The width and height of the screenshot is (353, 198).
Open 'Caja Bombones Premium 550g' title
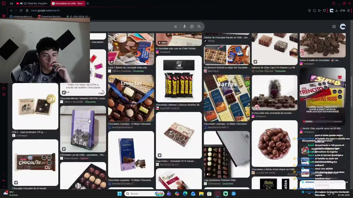(x=220, y=180)
